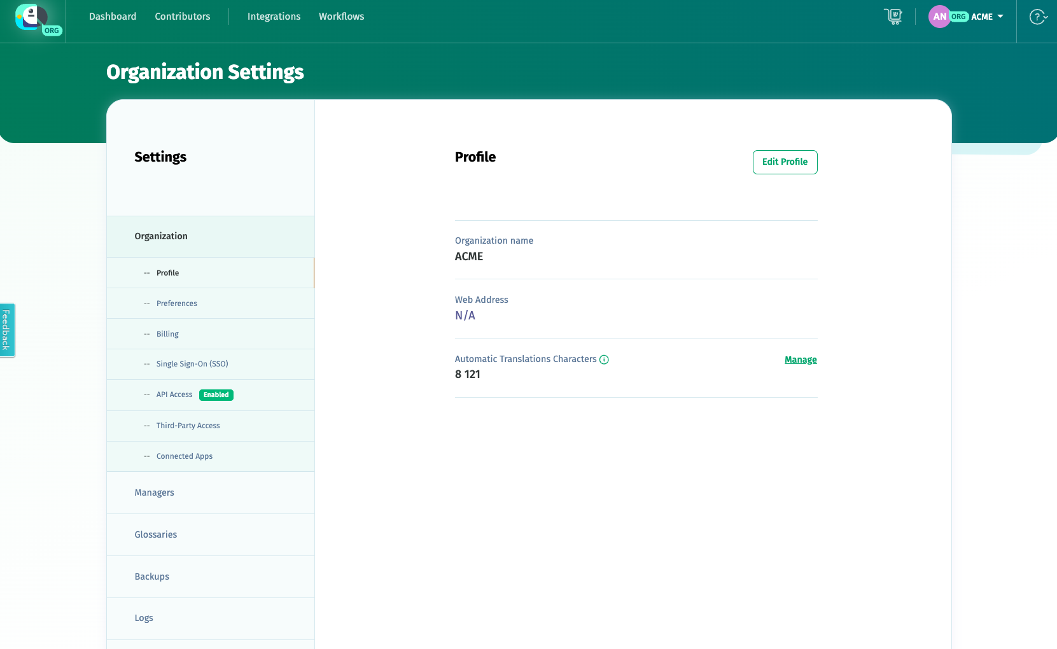
Task: Open Third-Party Access settings
Action: coord(211,426)
